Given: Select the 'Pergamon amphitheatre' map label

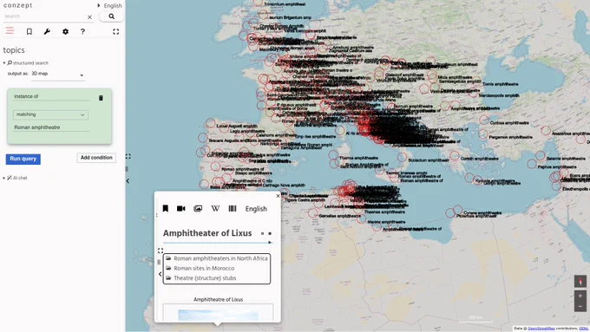Looking at the screenshot, I should tap(510, 137).
